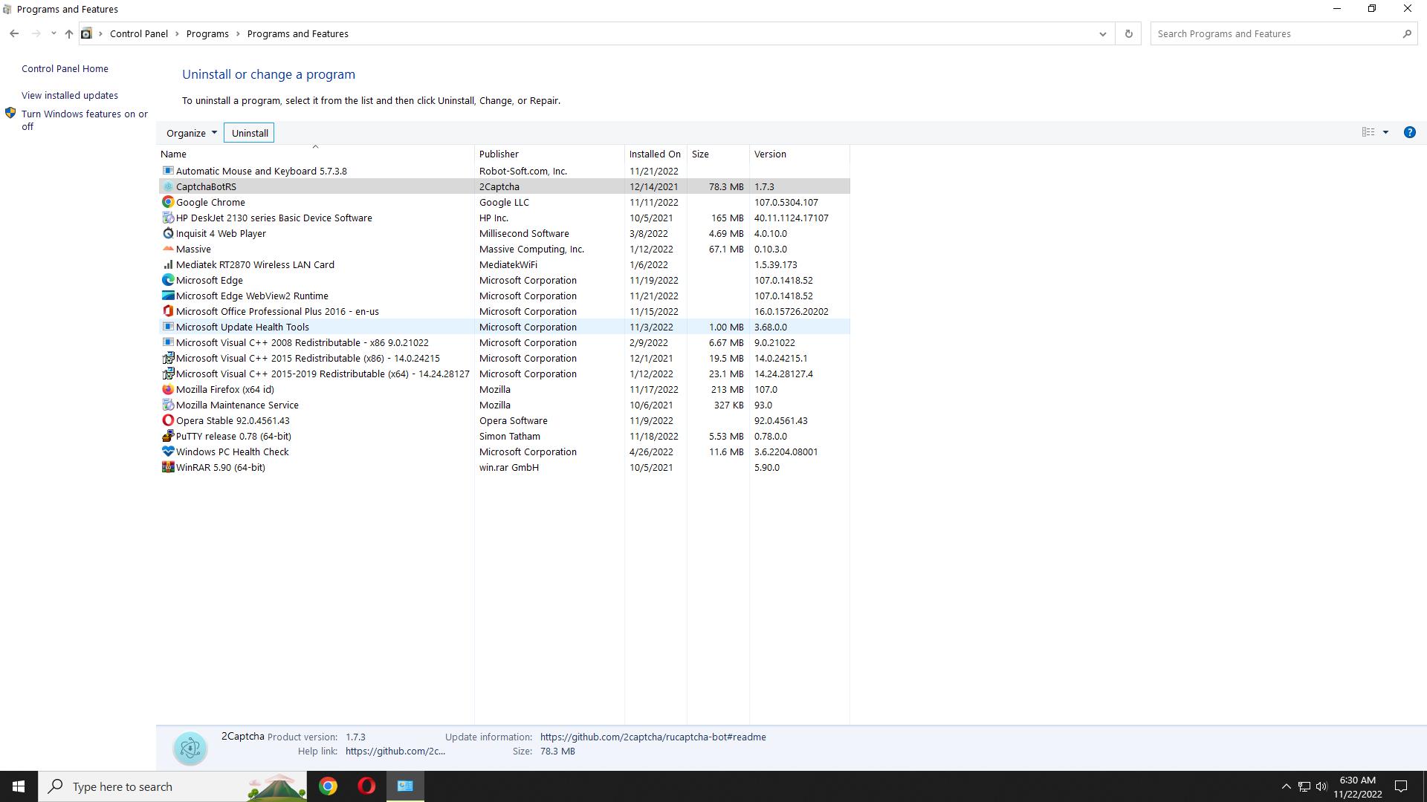Click the search magnifier icon in search box
The width and height of the screenshot is (1427, 802).
[x=1406, y=33]
